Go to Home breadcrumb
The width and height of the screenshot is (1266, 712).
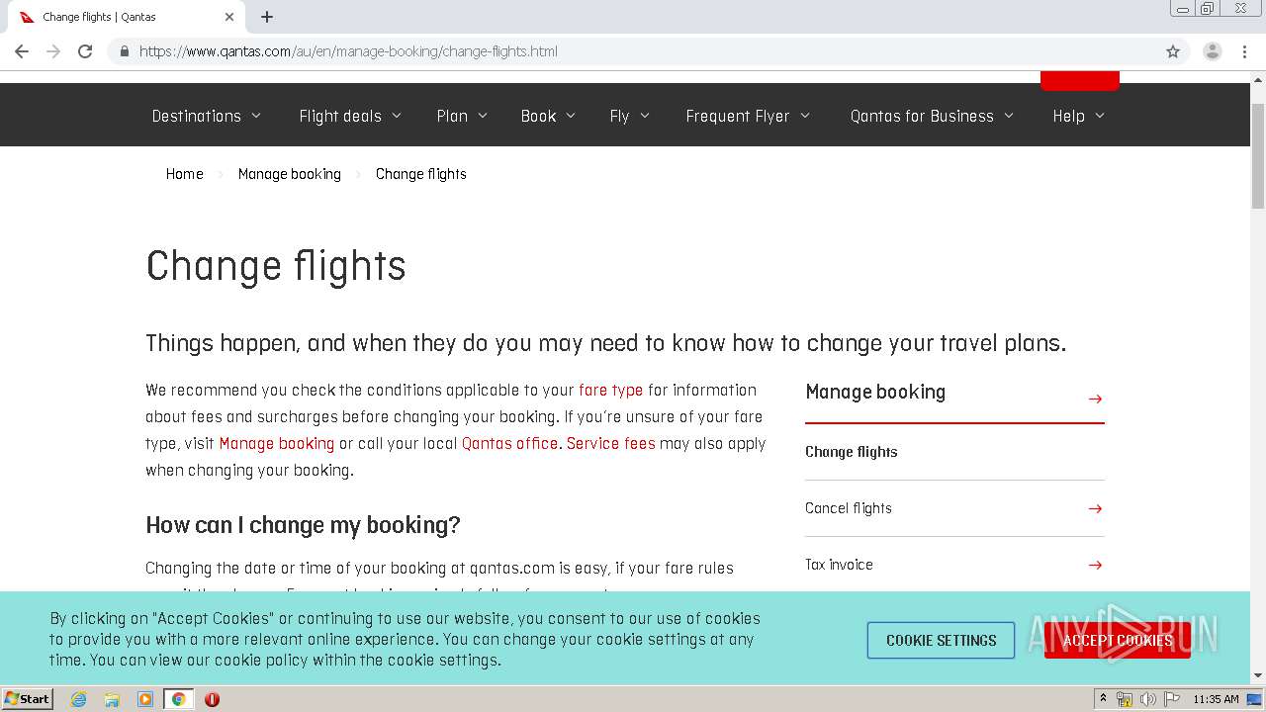tap(184, 174)
